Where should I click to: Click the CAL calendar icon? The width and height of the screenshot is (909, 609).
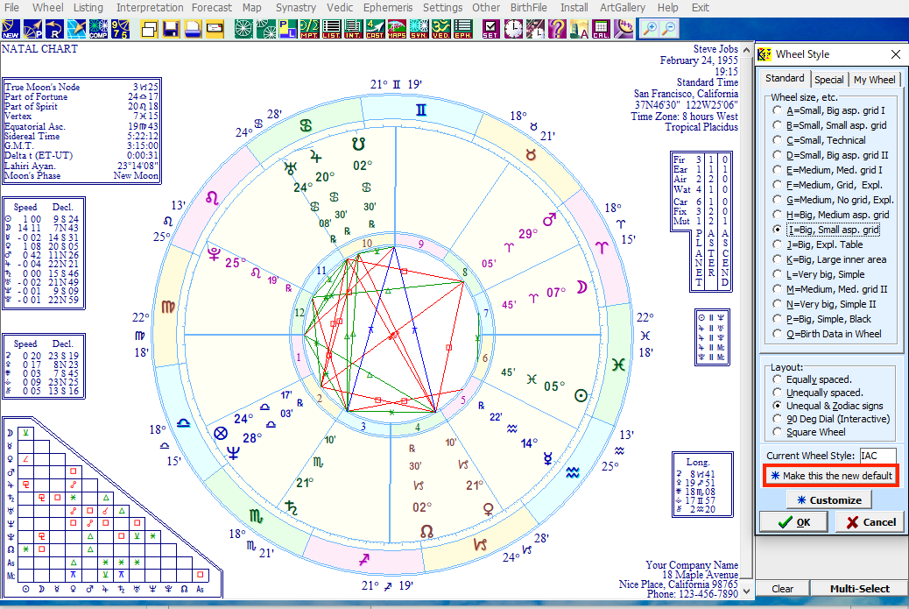[601, 28]
